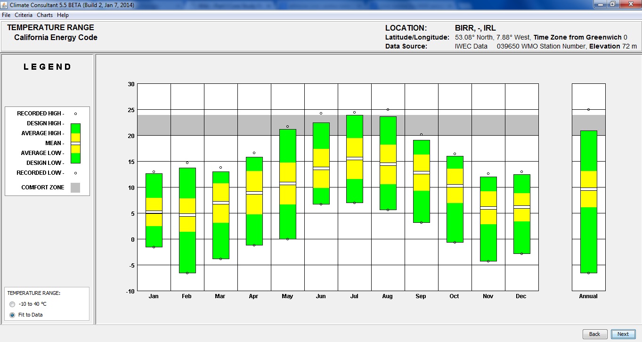
Task: Click the Annual recorded high marker
Action: [x=588, y=109]
